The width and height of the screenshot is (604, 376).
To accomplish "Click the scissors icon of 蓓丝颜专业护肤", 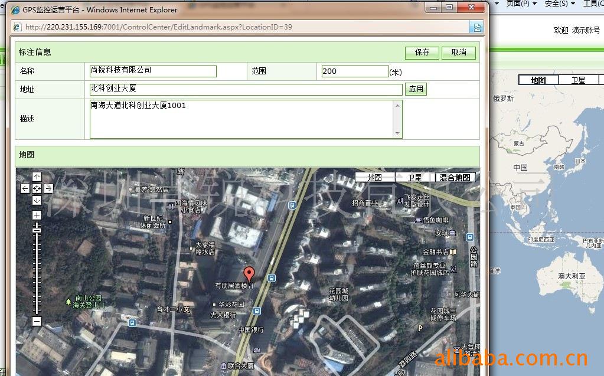I will click(453, 269).
